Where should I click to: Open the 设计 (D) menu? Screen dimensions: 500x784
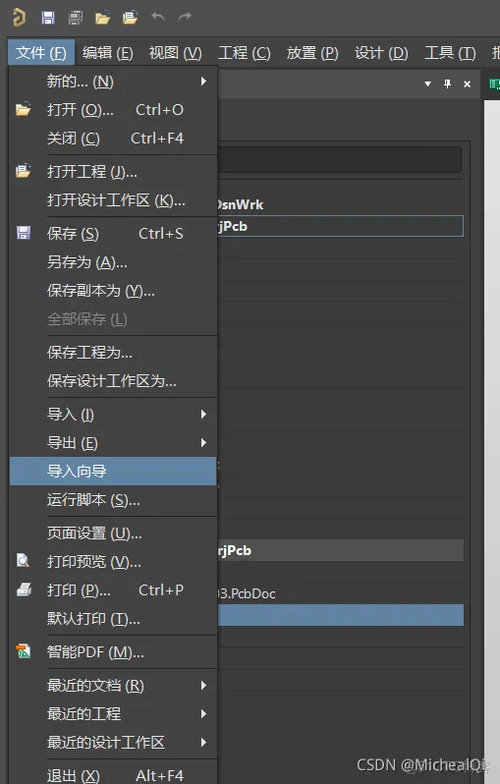pos(381,52)
